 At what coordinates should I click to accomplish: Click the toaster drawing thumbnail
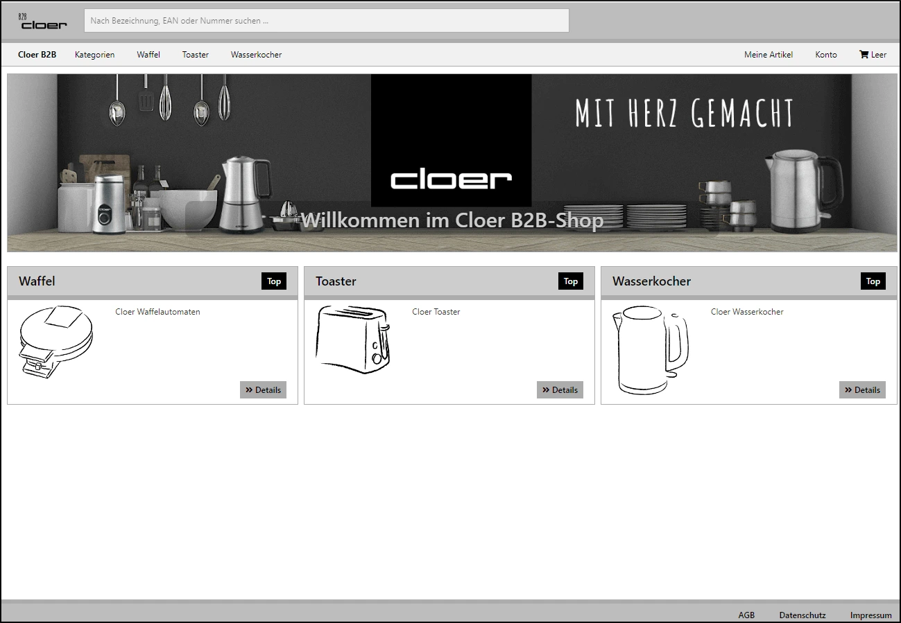tap(352, 340)
